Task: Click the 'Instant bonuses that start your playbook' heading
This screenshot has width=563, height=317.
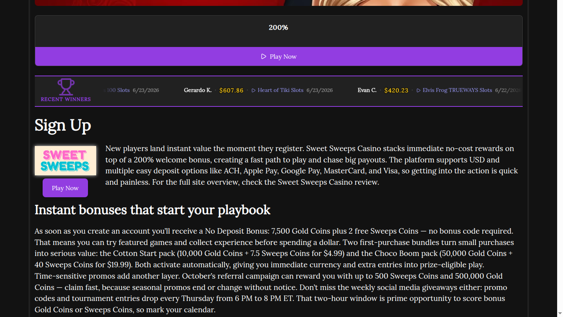Action: point(152,210)
